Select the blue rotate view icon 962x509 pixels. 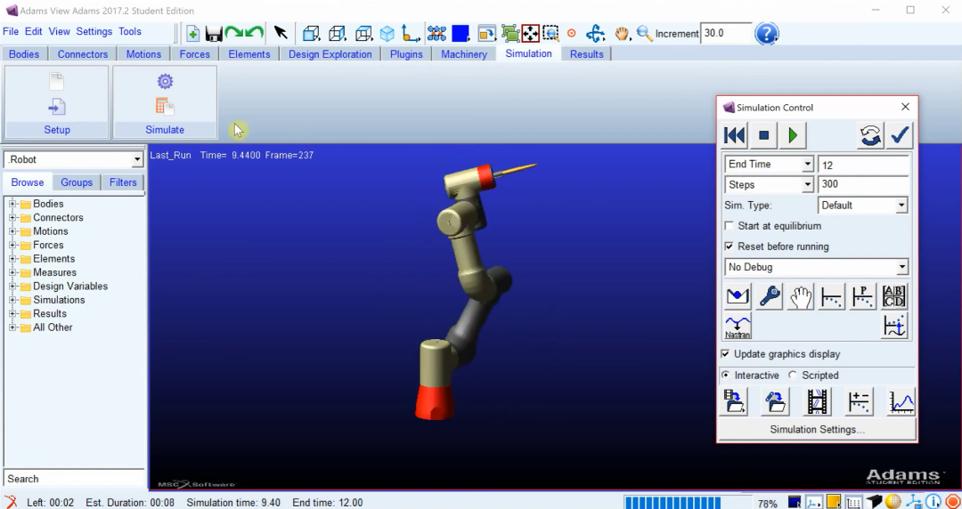point(595,33)
